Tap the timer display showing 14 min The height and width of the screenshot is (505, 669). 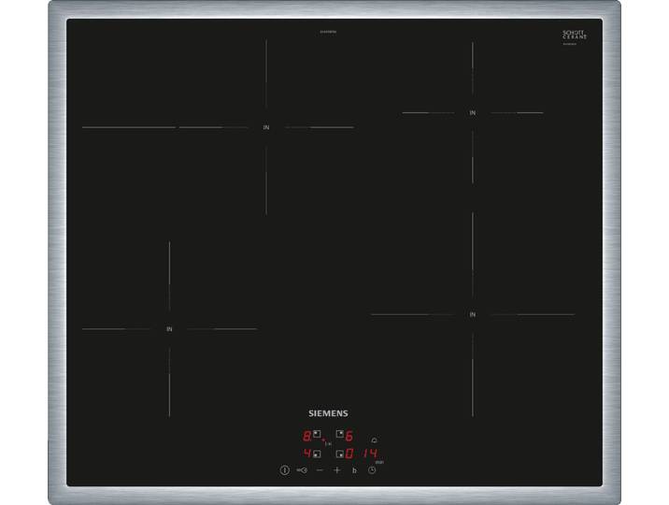click(370, 454)
